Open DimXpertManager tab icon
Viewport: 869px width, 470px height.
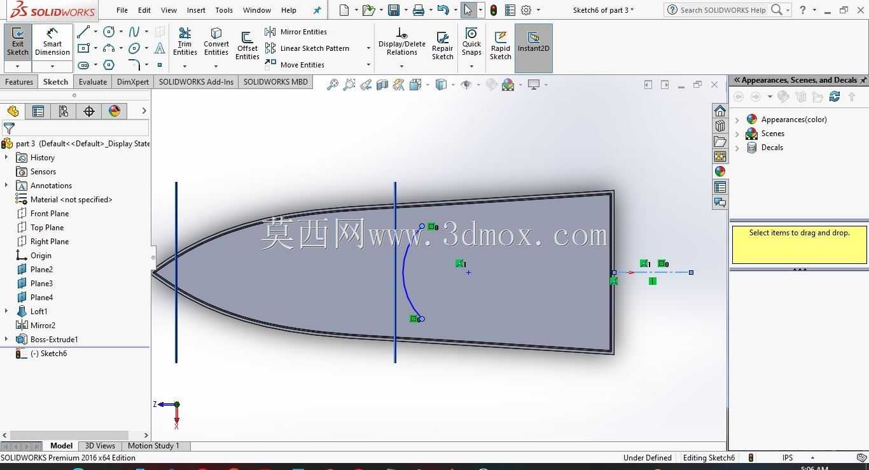pos(89,111)
